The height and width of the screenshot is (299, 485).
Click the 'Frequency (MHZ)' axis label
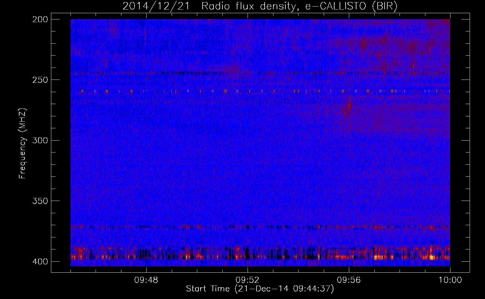[x=22, y=143]
